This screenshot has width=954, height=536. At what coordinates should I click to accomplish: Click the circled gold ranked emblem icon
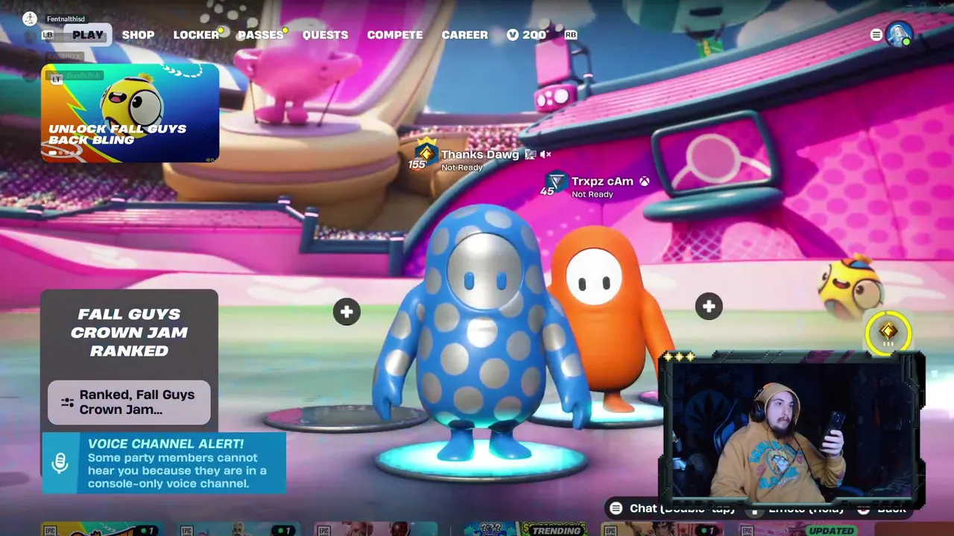pos(888,334)
